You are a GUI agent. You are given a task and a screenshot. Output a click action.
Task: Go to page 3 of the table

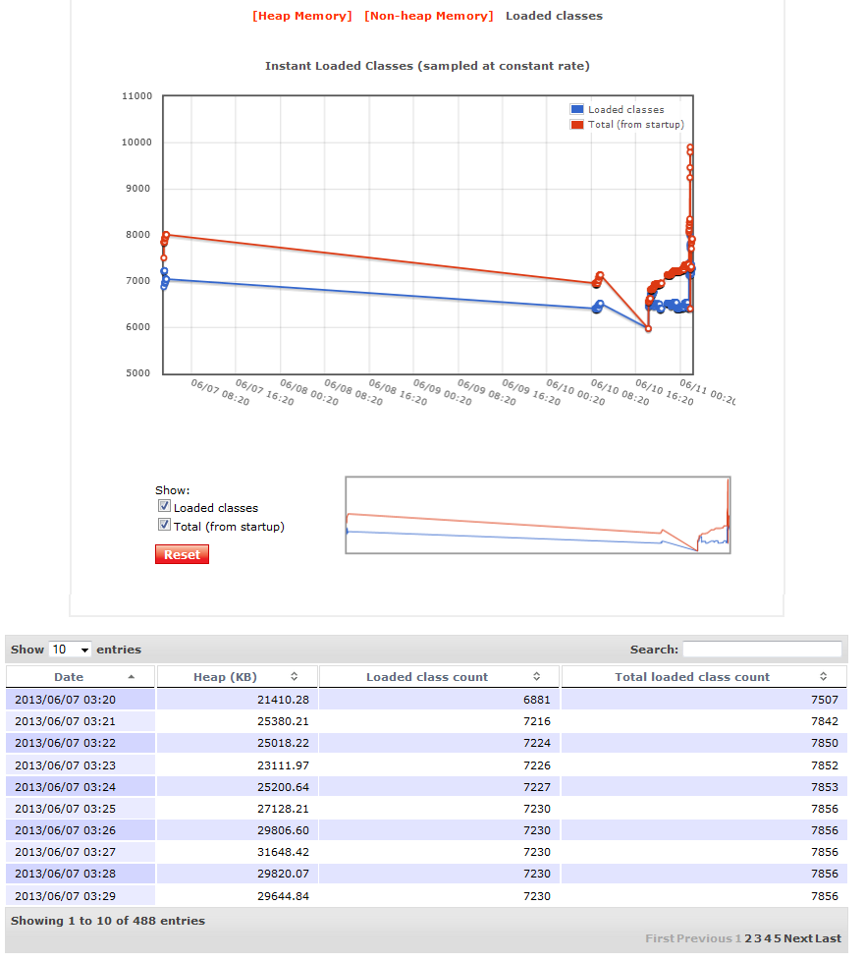tap(758, 938)
